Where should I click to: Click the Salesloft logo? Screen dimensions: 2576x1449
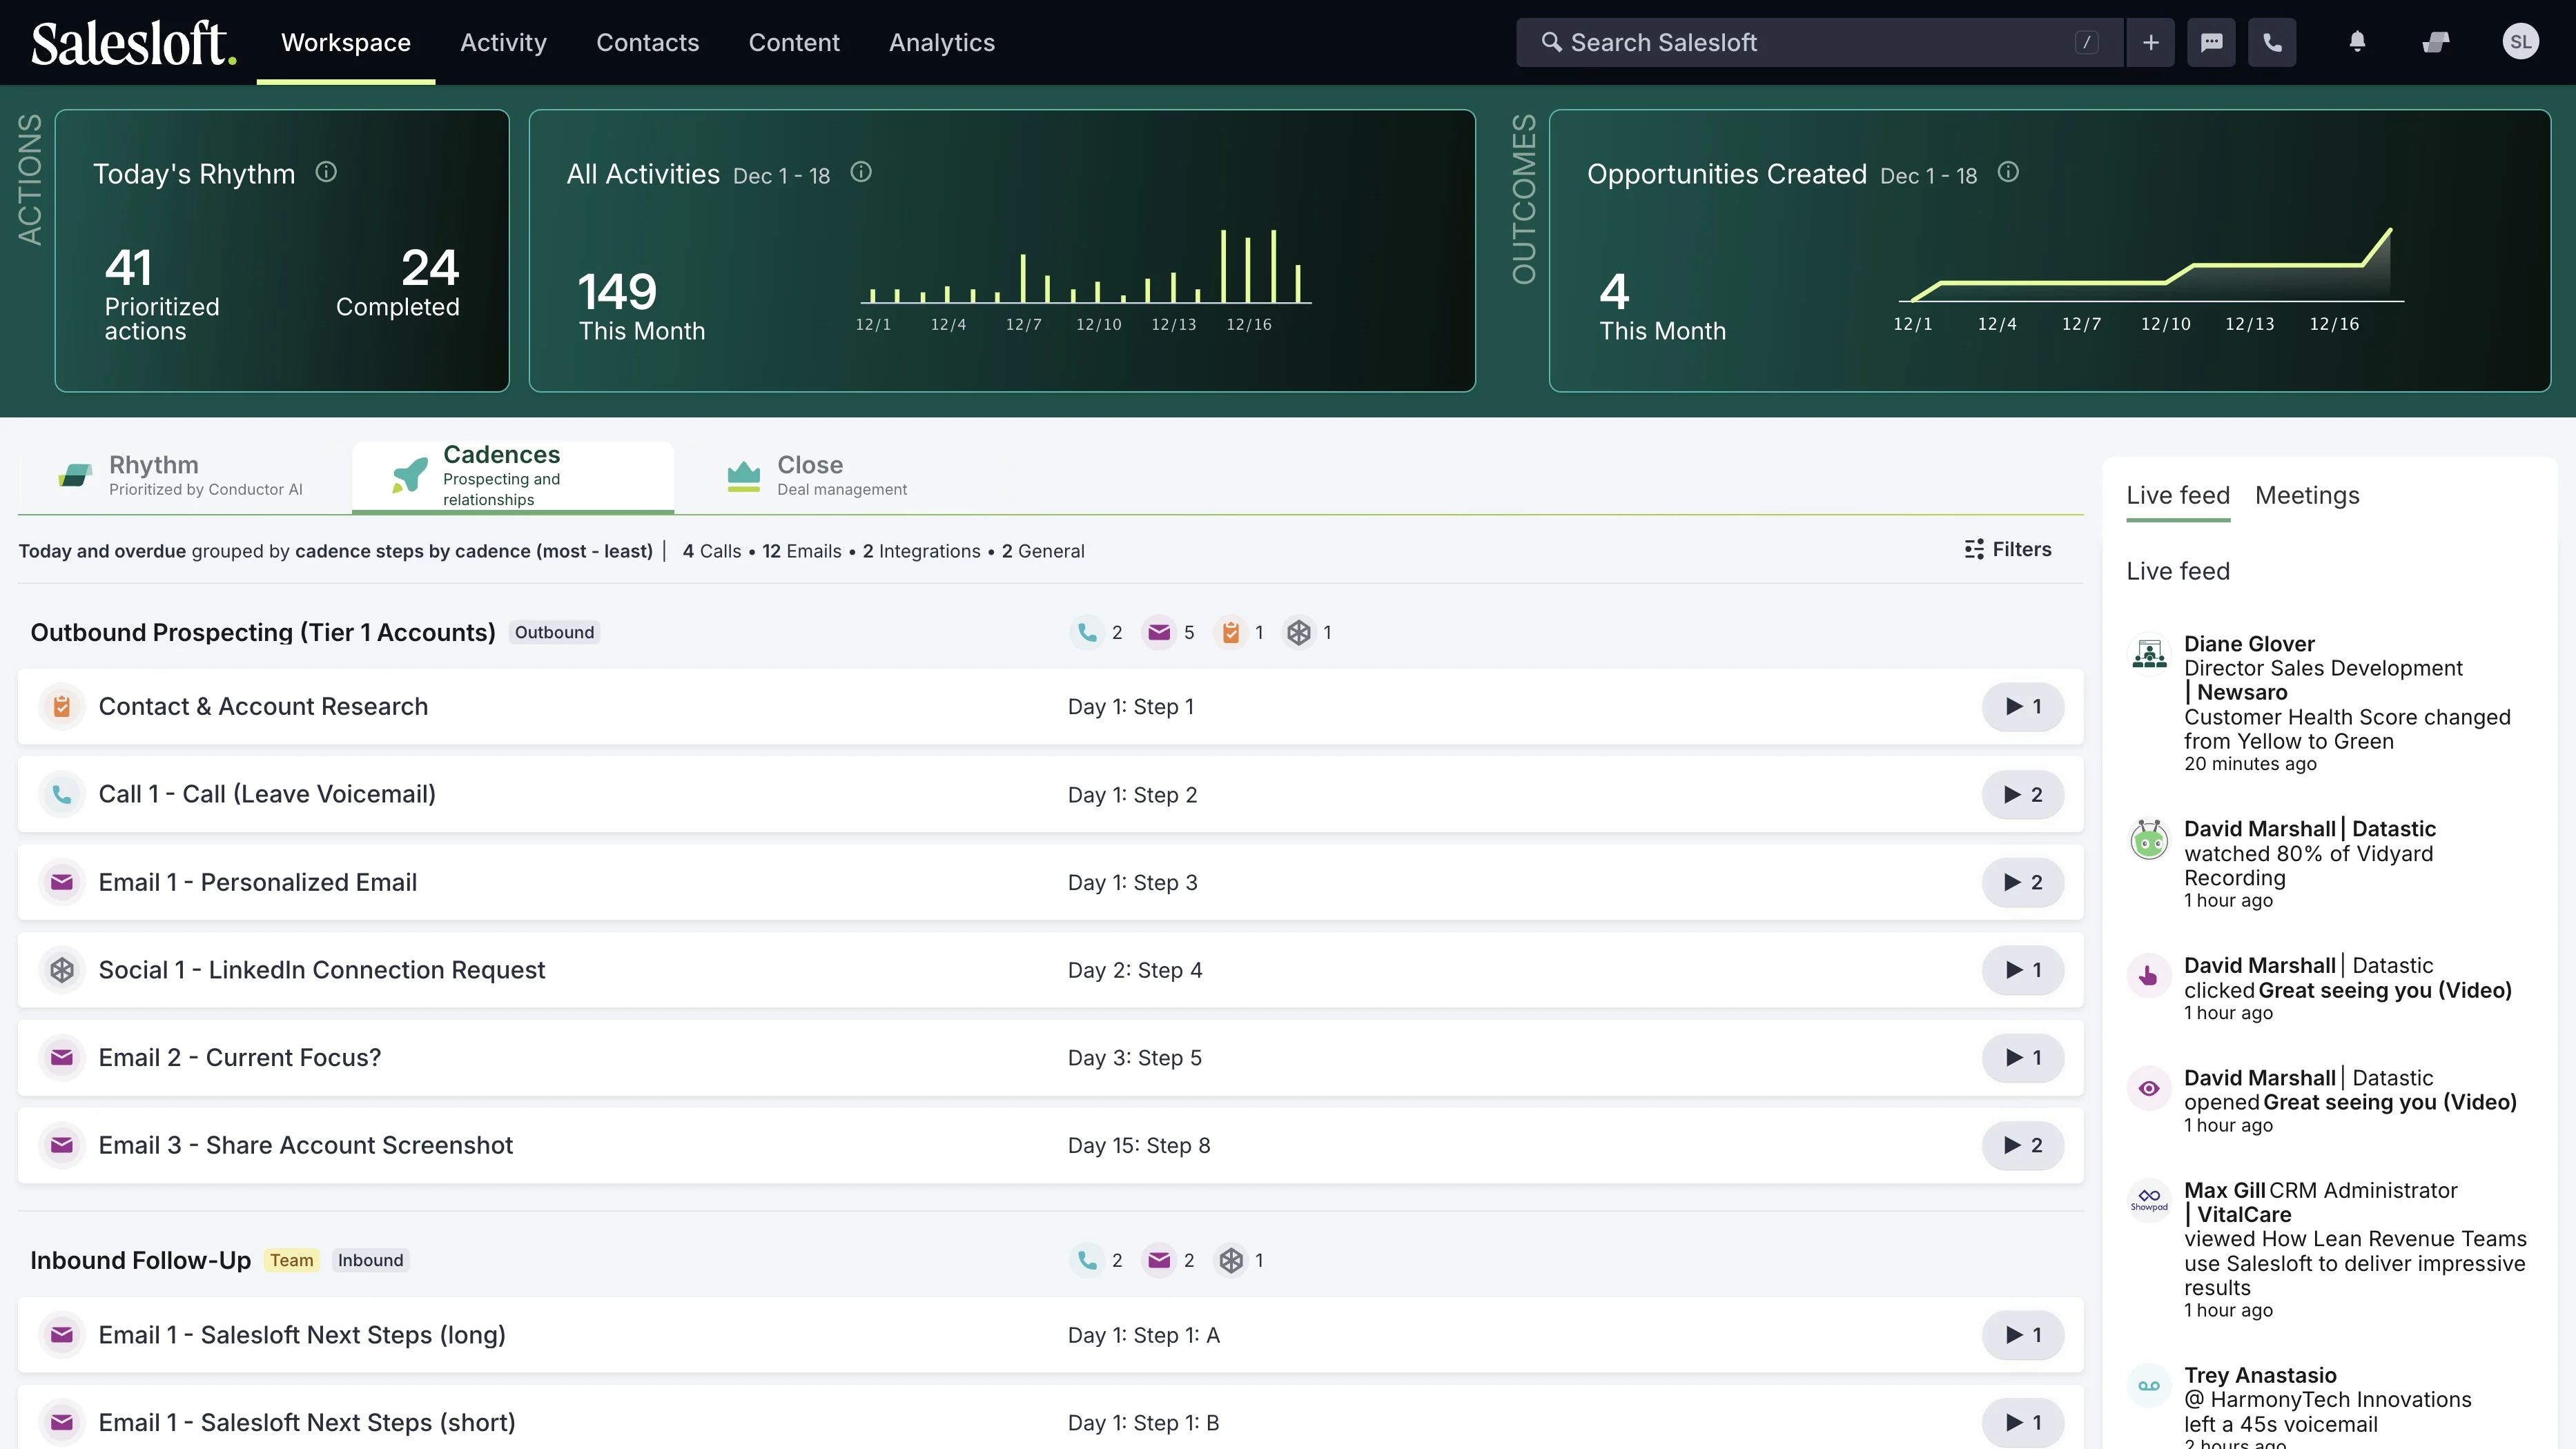coord(134,43)
